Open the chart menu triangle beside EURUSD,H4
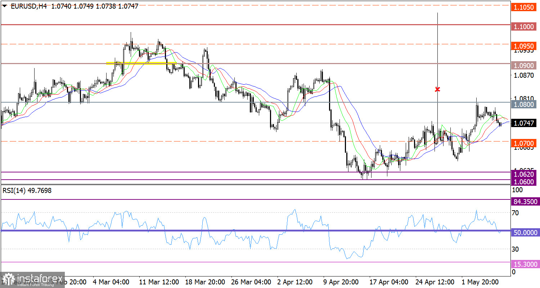The image size is (540, 288). [5, 6]
